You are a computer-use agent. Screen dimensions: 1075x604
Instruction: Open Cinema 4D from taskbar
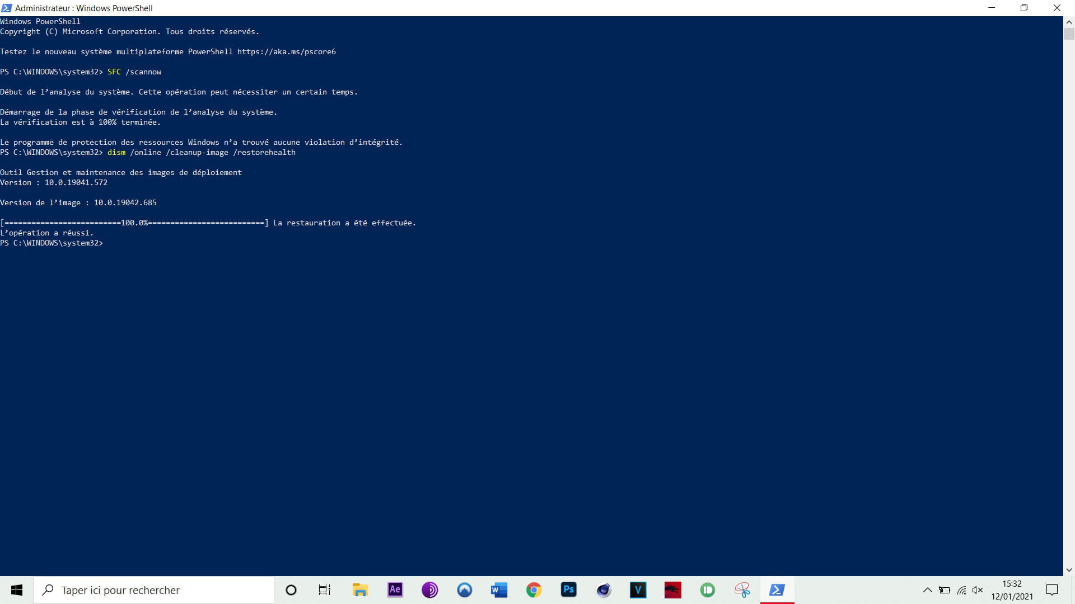[603, 590]
